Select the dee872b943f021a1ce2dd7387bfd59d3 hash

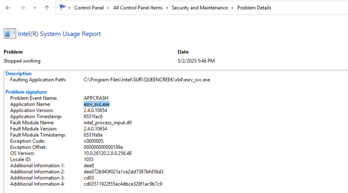(123, 172)
